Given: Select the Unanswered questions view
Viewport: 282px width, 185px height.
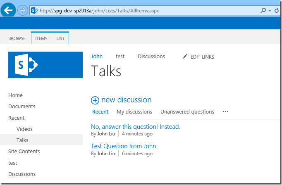Looking at the screenshot, I should (187, 111).
